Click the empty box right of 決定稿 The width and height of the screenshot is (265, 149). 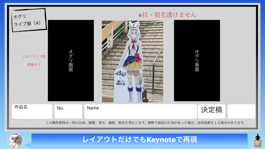coord(241,111)
